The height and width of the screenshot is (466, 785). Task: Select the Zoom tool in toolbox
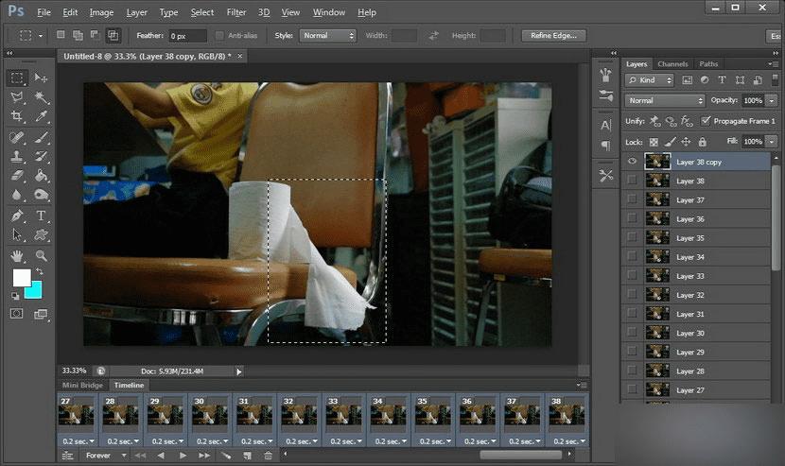[41, 255]
